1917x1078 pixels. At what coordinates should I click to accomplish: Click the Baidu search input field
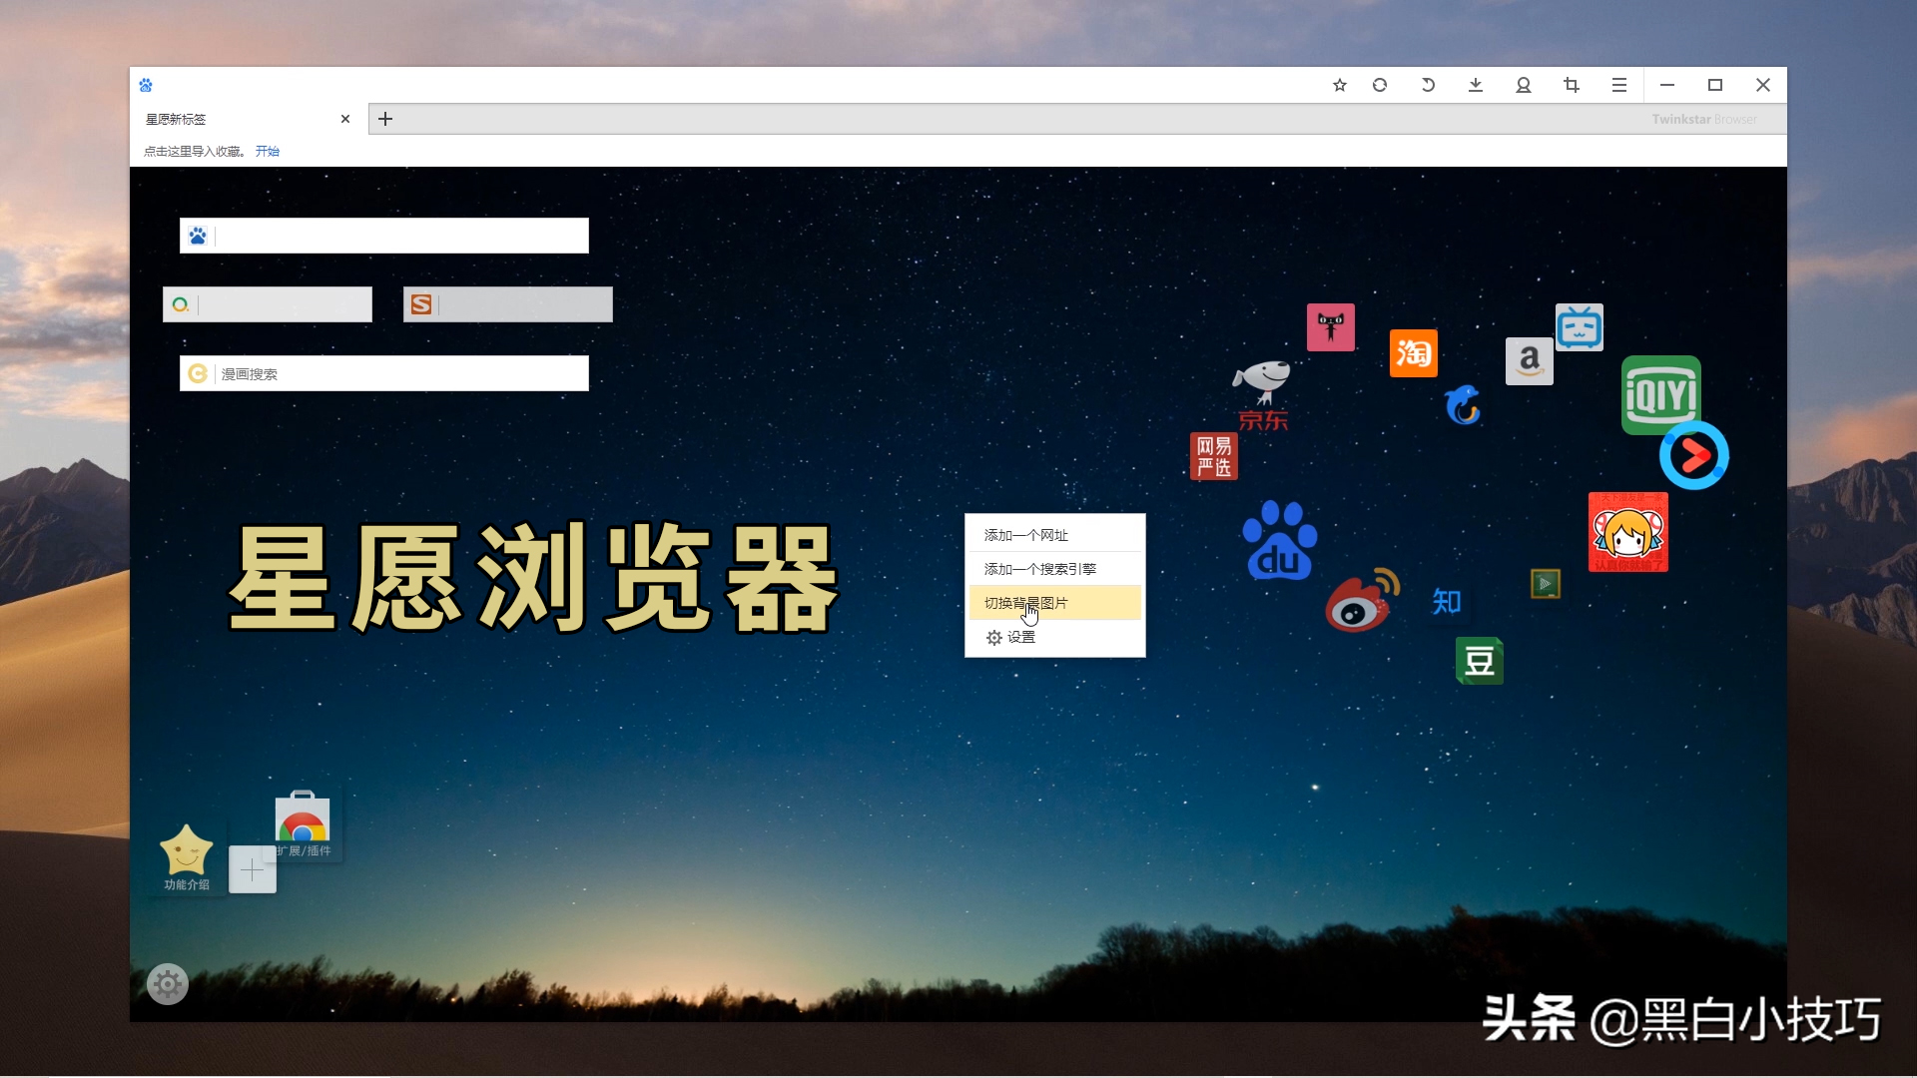399,237
